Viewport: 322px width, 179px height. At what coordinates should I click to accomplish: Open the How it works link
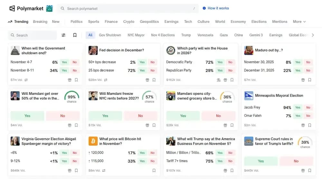click(218, 8)
